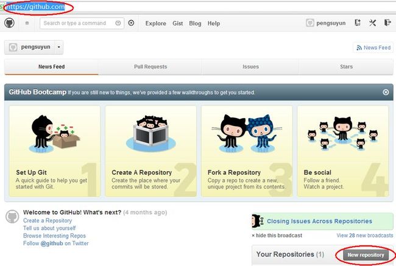Open the Help menu item

click(x=214, y=24)
